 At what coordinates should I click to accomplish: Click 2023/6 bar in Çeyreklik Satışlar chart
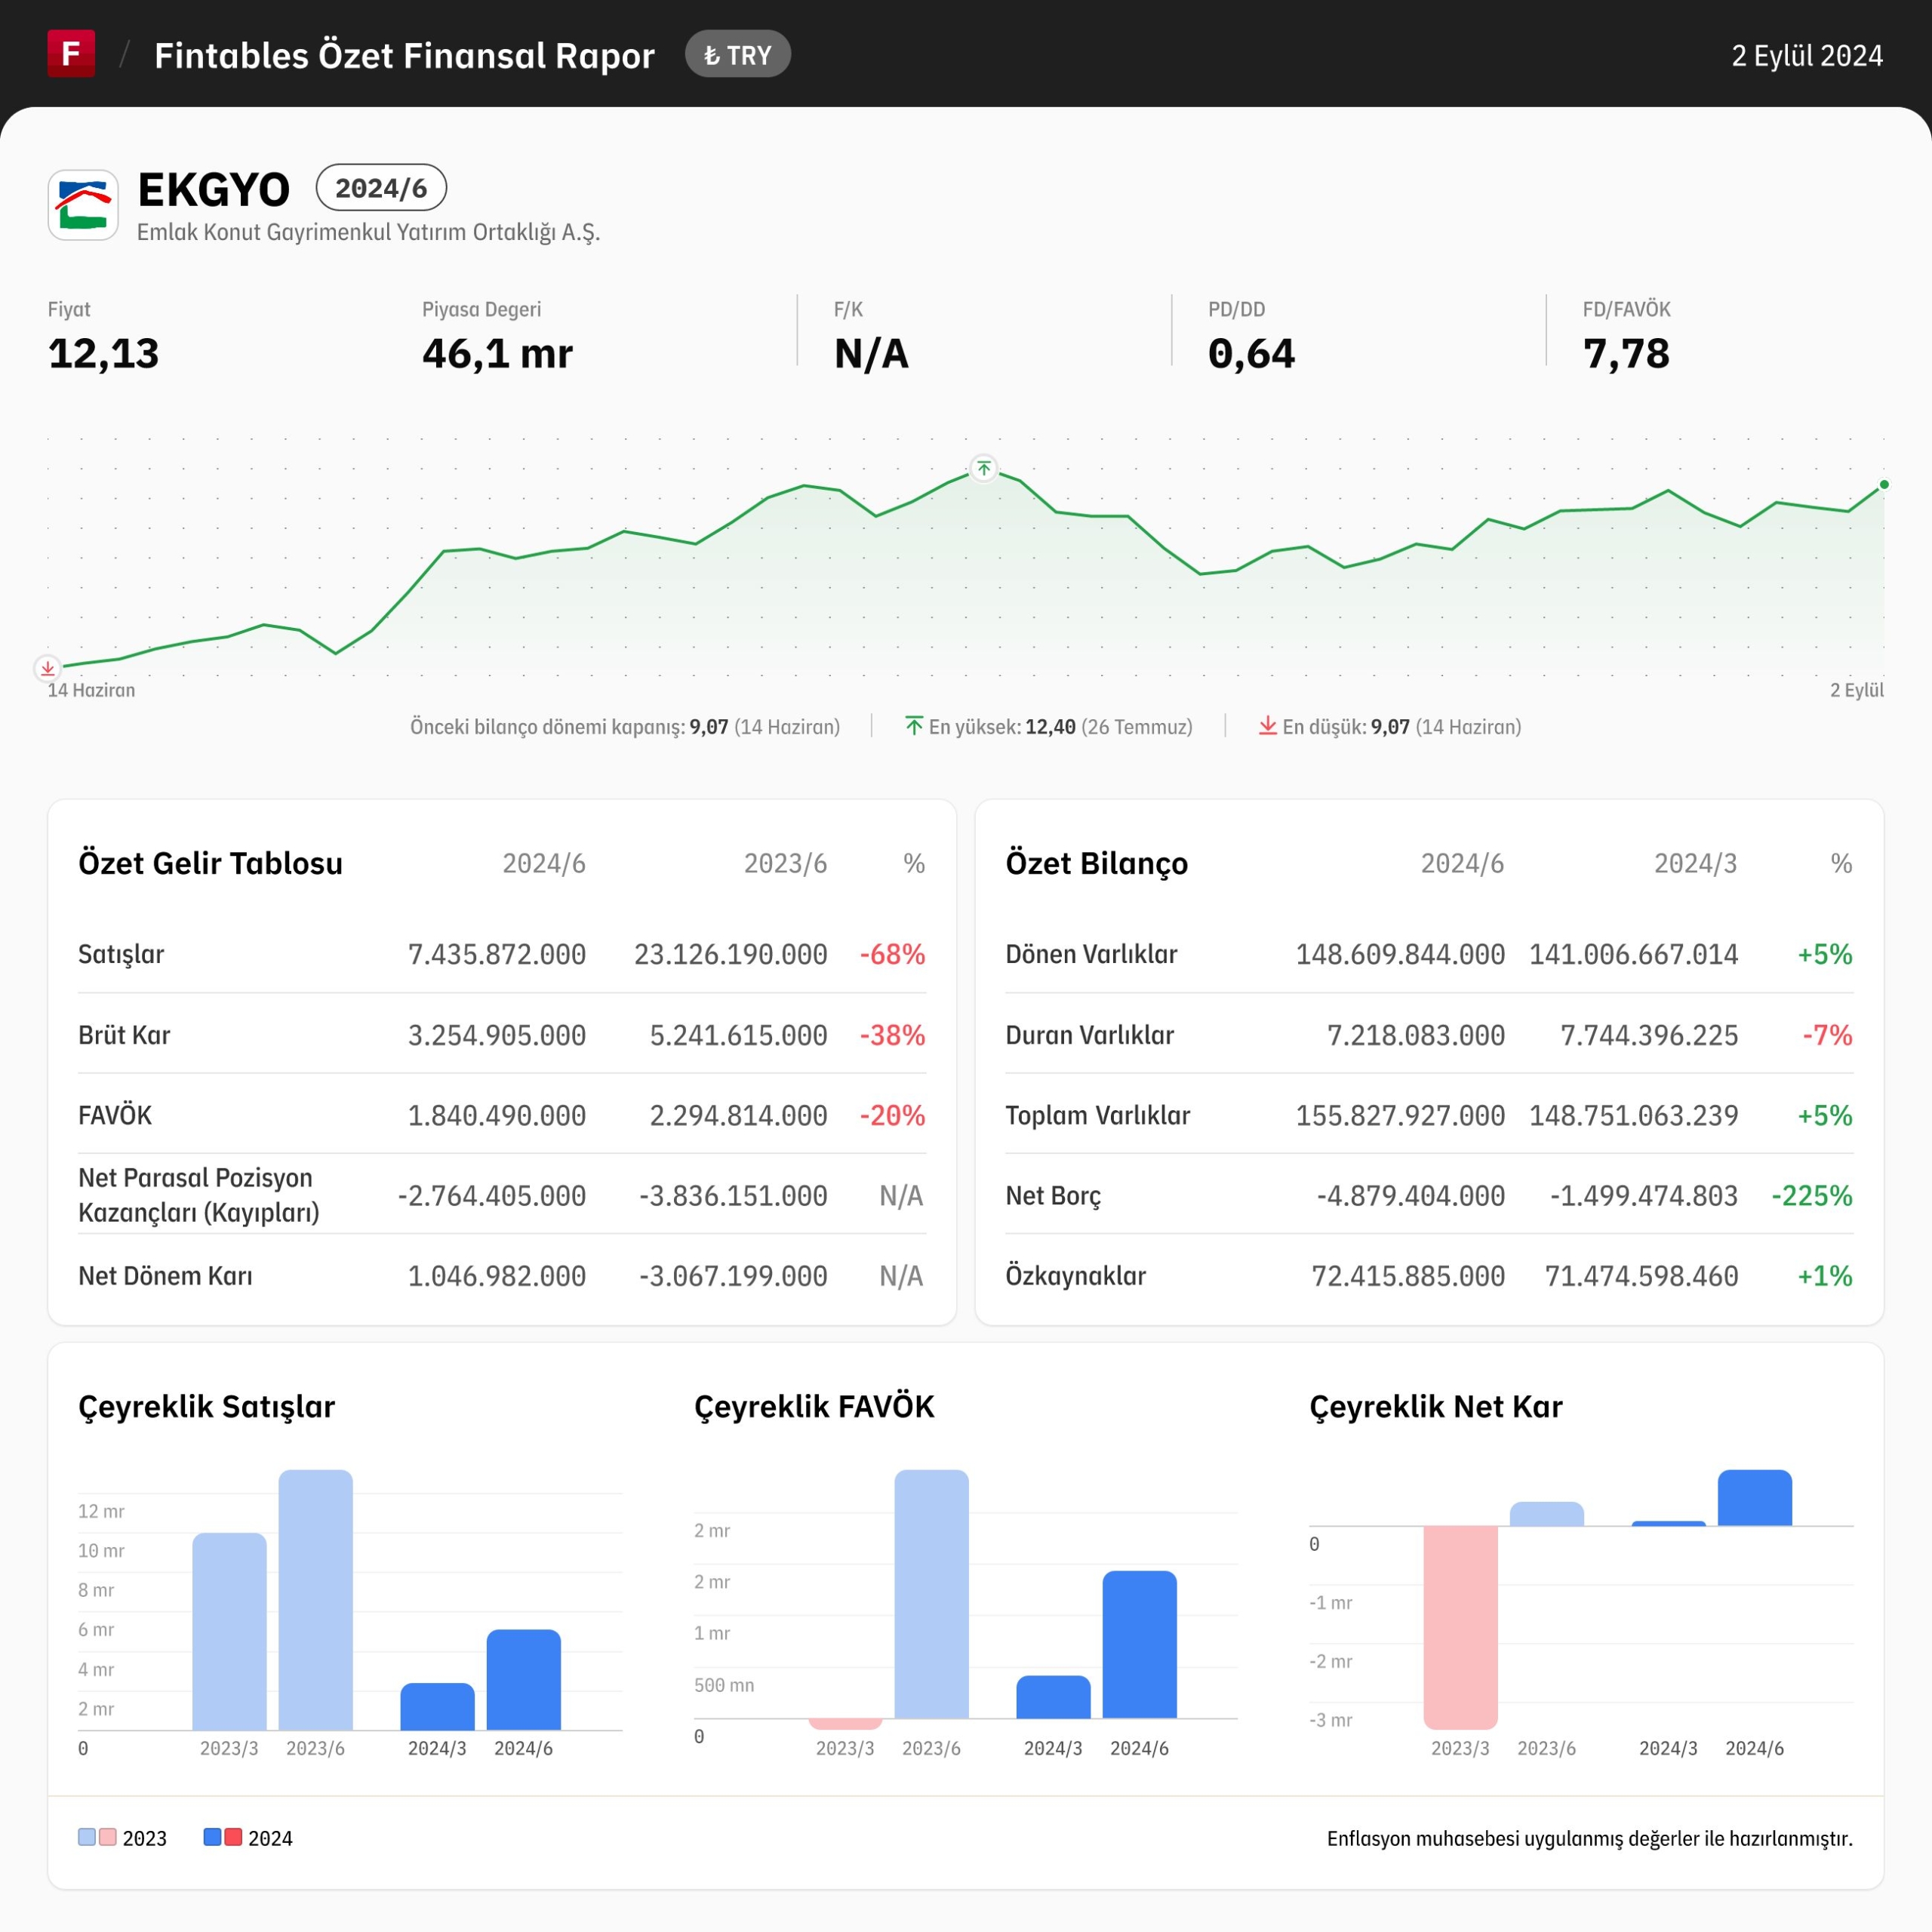[x=315, y=1599]
